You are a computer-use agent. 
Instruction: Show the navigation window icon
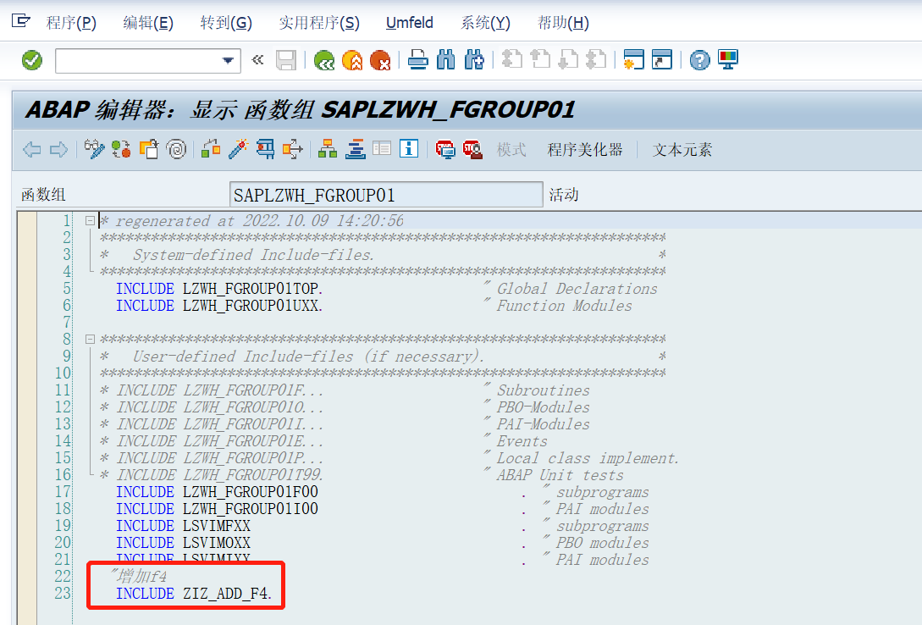(x=355, y=149)
